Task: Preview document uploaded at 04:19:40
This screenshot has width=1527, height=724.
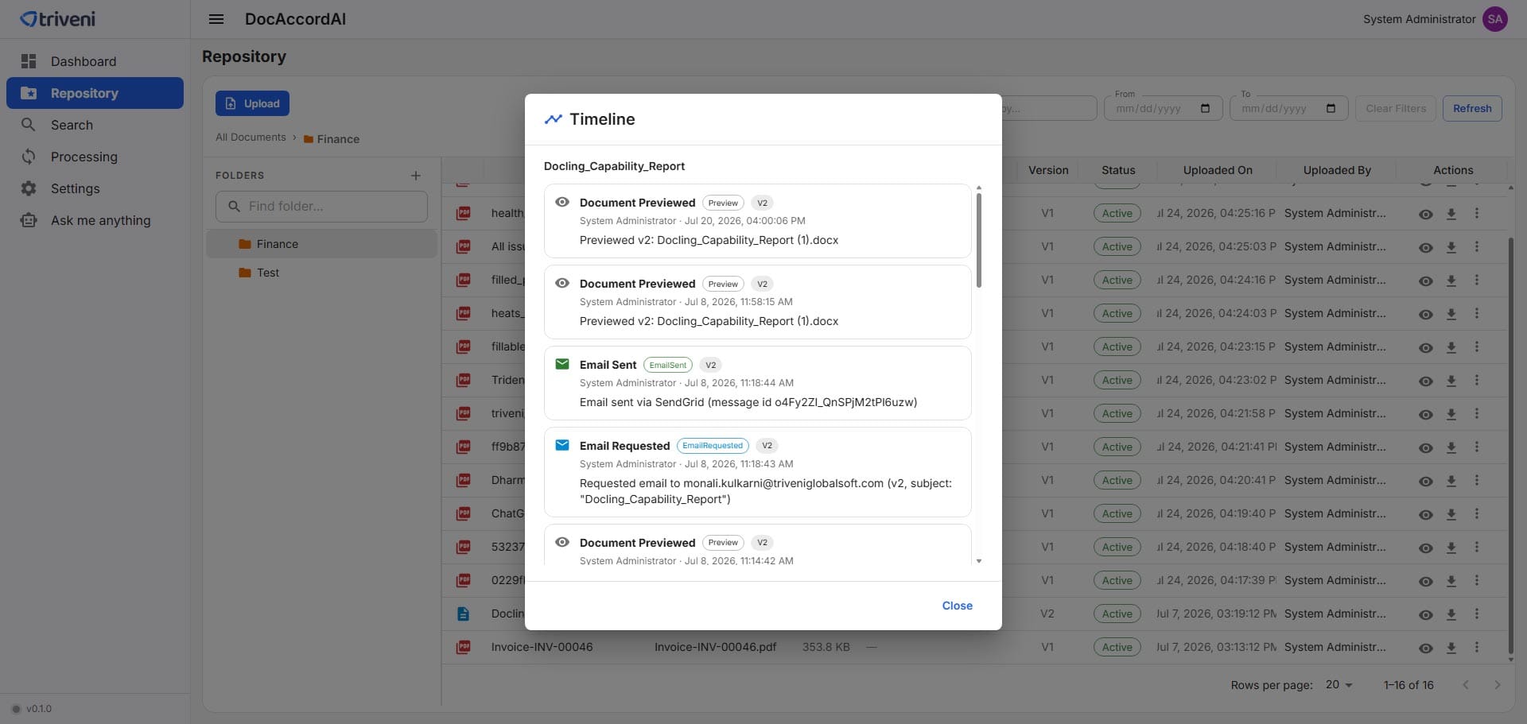Action: tap(1426, 514)
